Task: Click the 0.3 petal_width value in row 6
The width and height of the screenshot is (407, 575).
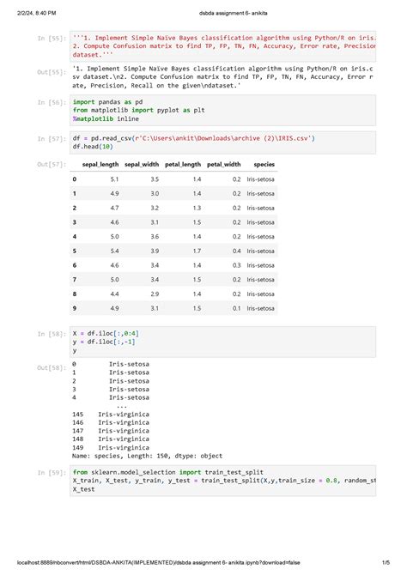Action: [236, 265]
